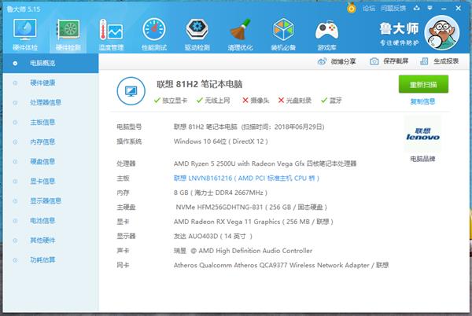Click the Lenovo brand logo thumbnail

click(x=422, y=134)
